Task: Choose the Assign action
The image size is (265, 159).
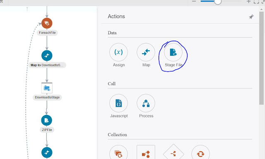Action: click(x=118, y=52)
